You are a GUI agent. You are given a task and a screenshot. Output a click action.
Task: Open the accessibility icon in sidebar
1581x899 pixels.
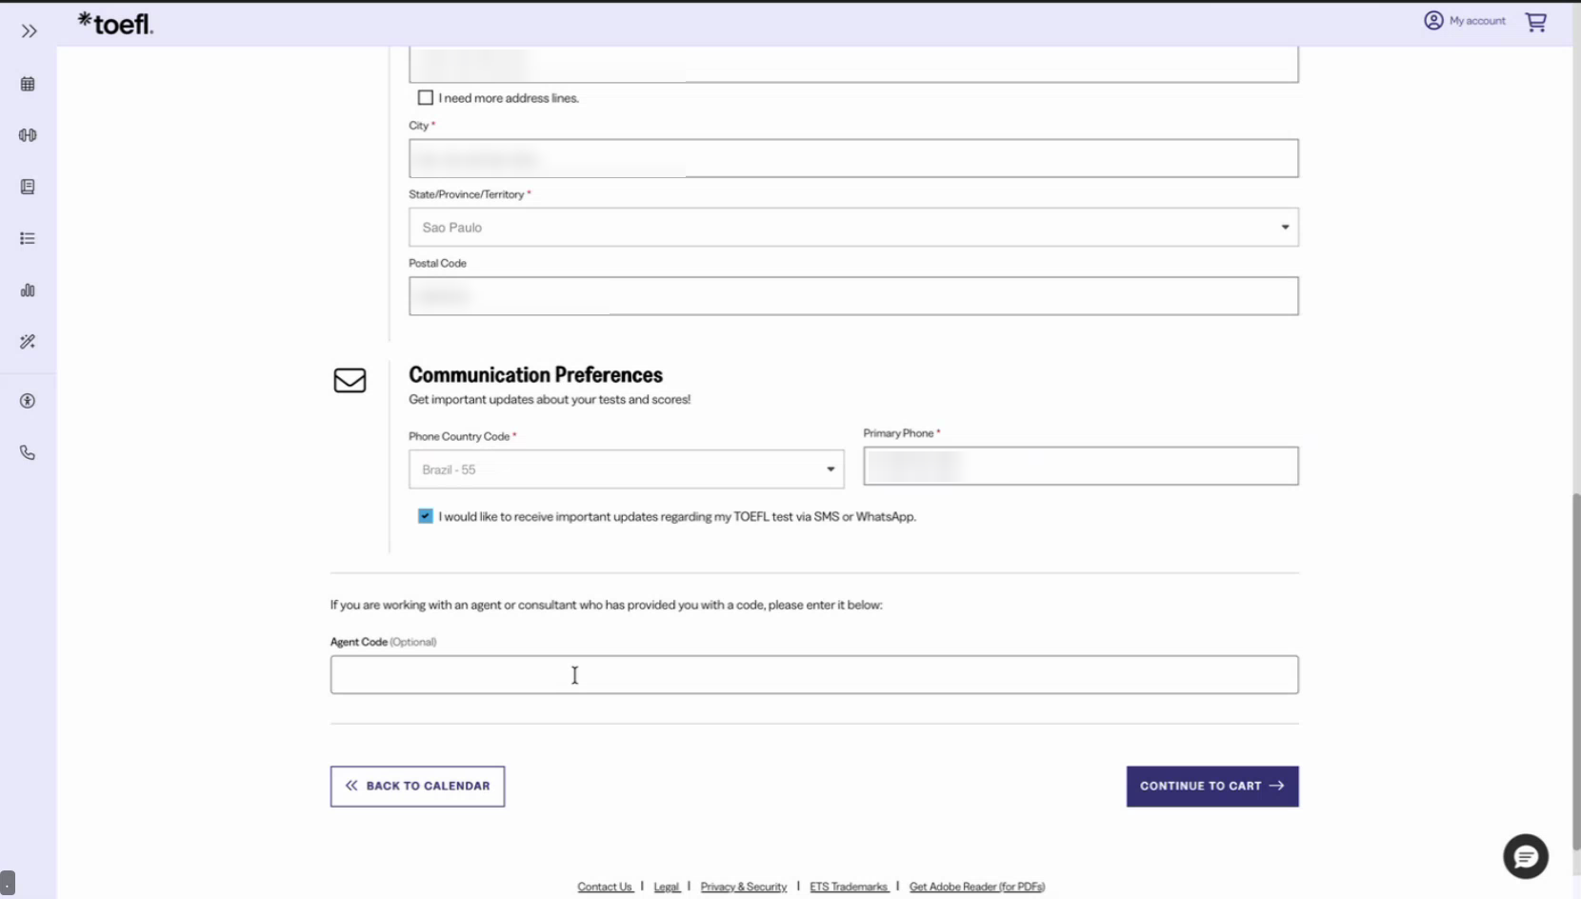(x=28, y=401)
